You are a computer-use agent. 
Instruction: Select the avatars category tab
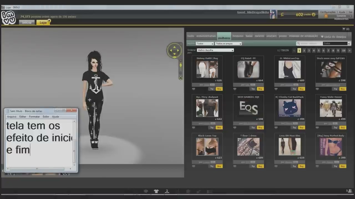pos(272,36)
